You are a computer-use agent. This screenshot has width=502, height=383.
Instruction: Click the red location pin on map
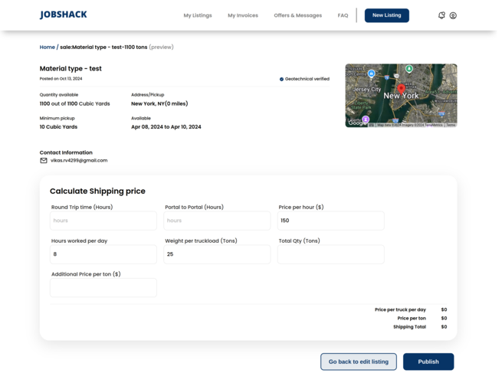[401, 90]
